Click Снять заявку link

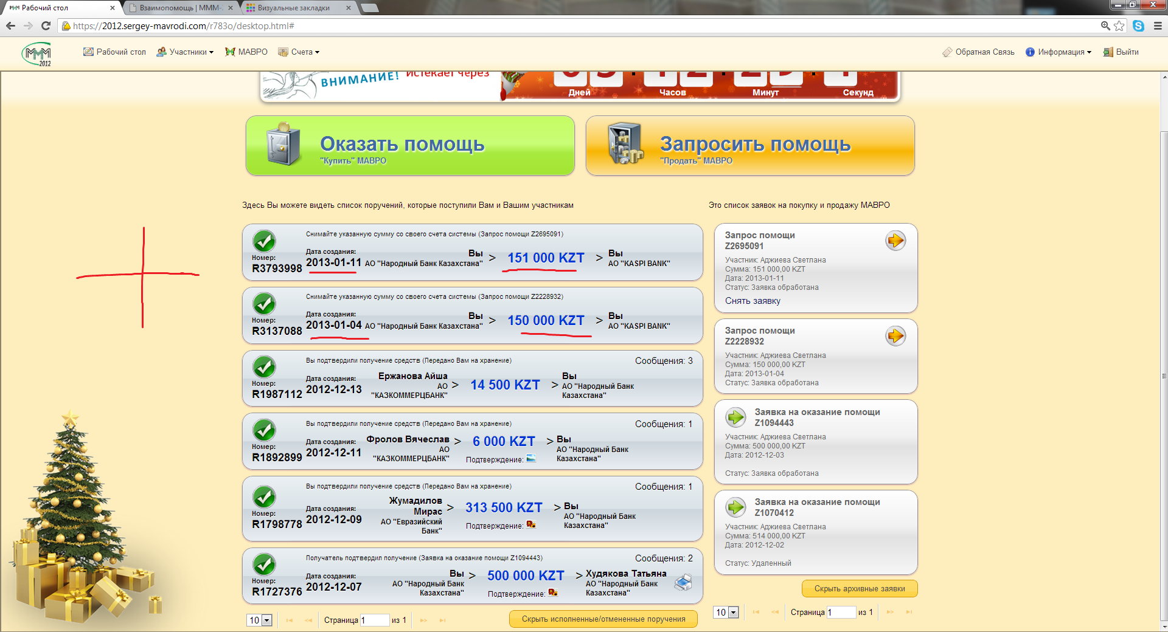[x=753, y=301]
